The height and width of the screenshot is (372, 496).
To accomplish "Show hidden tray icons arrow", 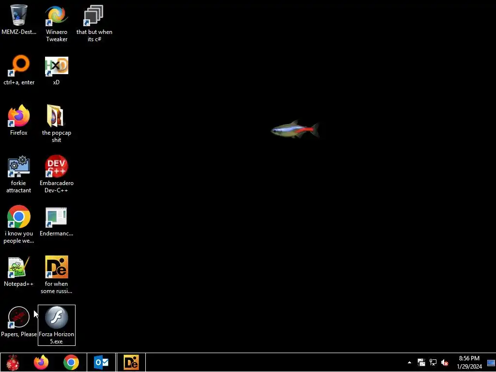I will tap(409, 362).
